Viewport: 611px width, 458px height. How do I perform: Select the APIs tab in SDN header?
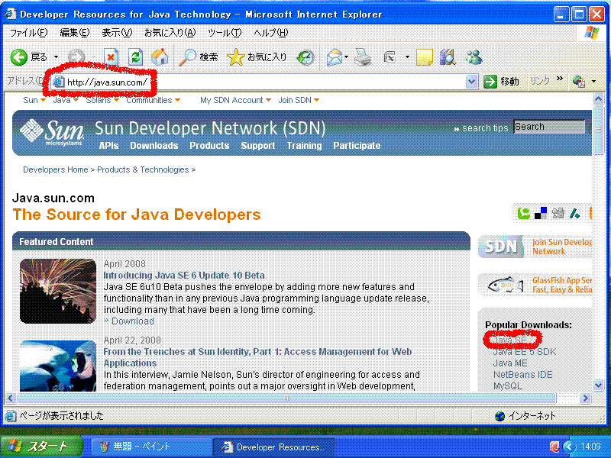[108, 146]
